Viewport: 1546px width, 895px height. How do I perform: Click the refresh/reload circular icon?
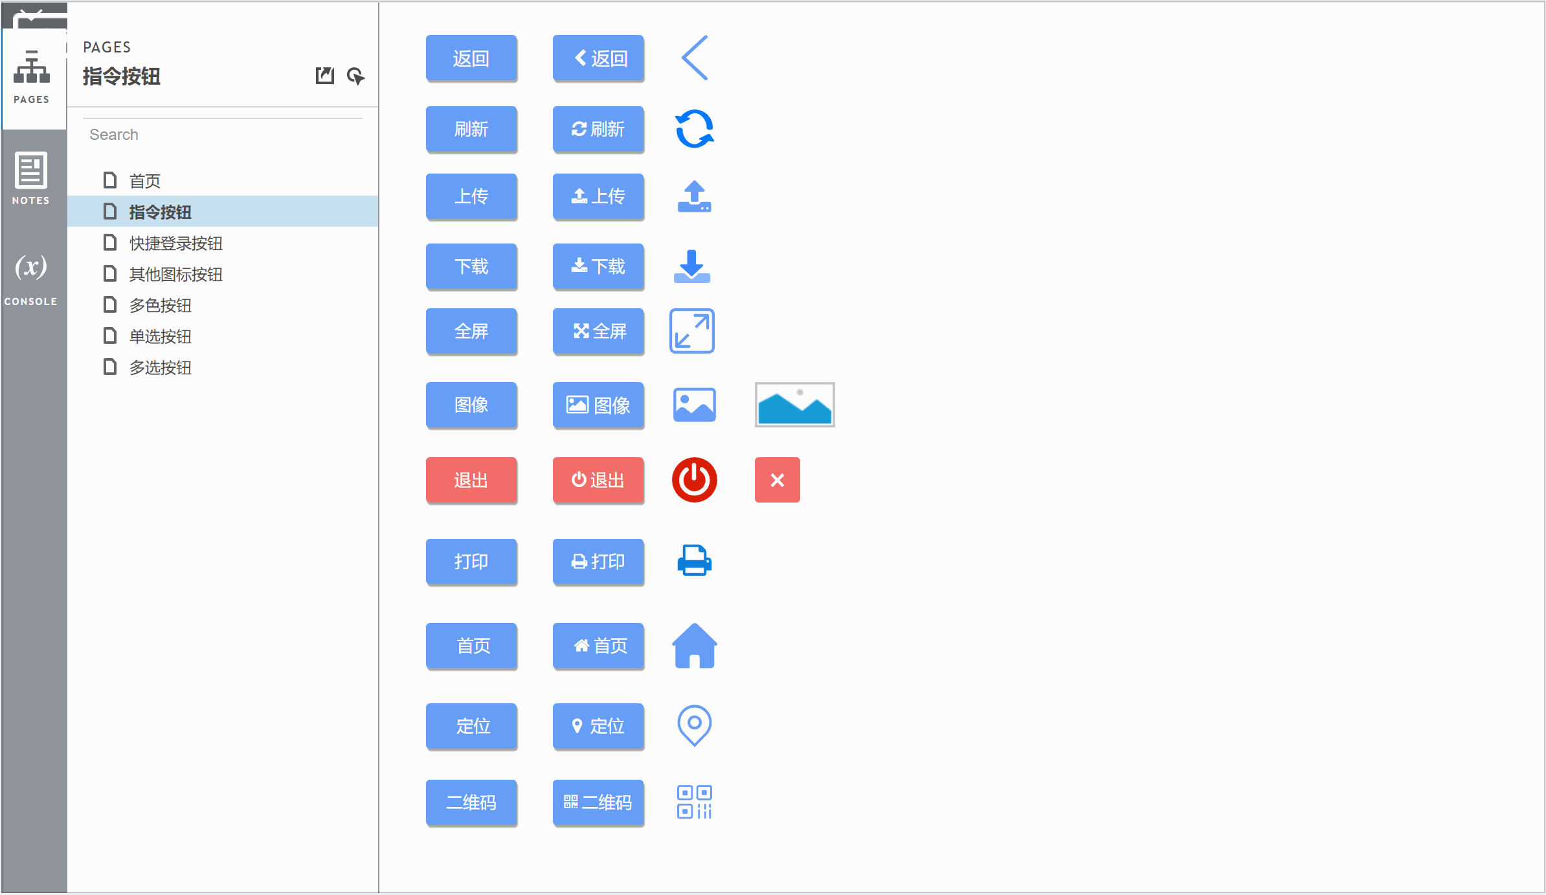pos(694,129)
